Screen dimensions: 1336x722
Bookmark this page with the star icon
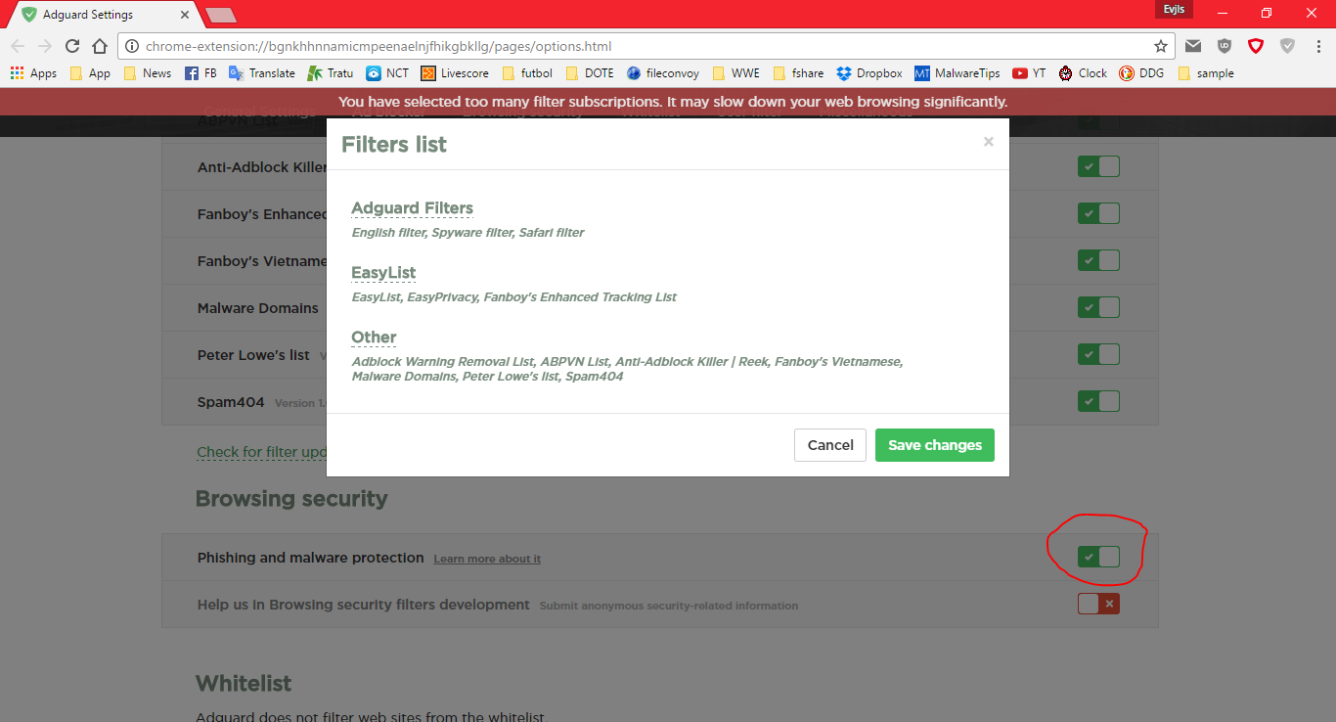point(1161,46)
